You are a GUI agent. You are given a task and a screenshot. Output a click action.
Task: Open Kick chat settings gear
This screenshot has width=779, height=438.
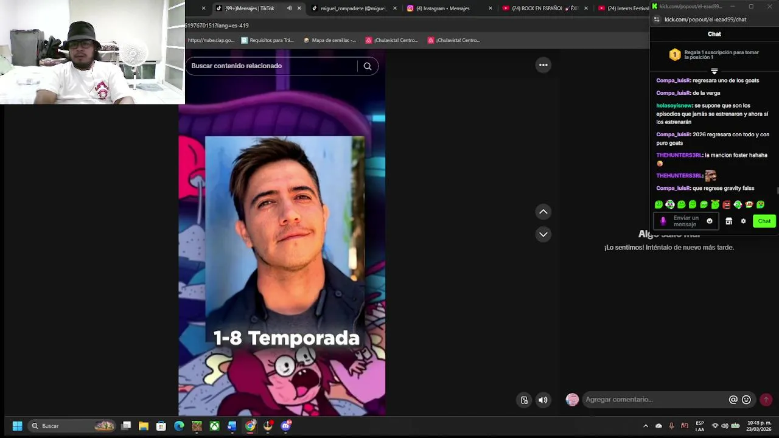click(743, 221)
